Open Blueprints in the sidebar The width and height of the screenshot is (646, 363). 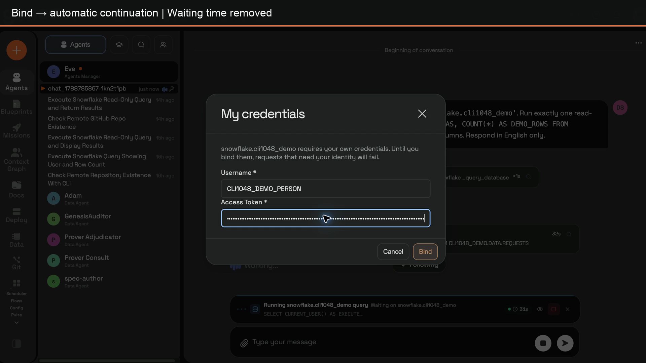click(16, 108)
